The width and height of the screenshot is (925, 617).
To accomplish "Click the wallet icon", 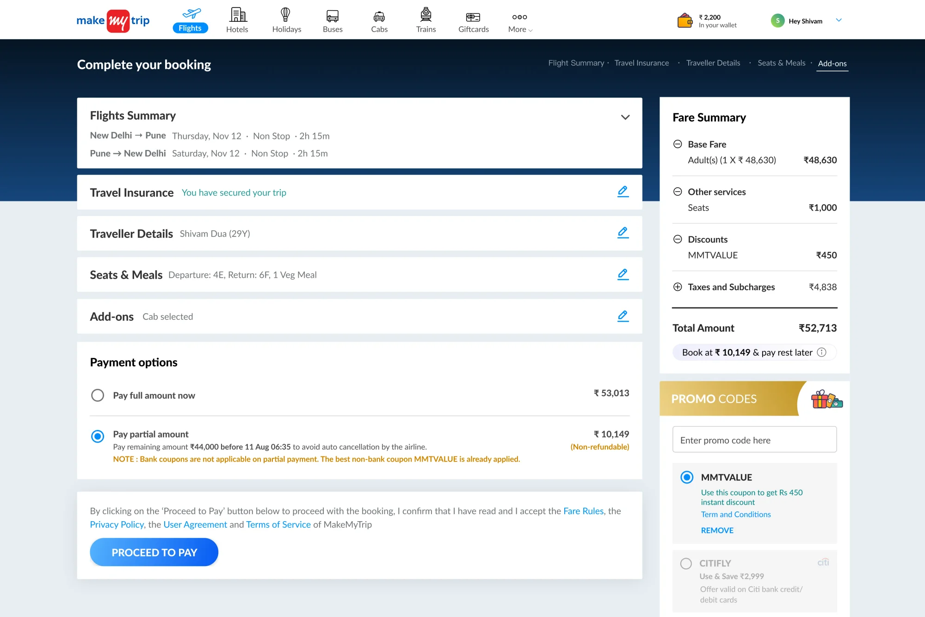I will click(x=685, y=21).
